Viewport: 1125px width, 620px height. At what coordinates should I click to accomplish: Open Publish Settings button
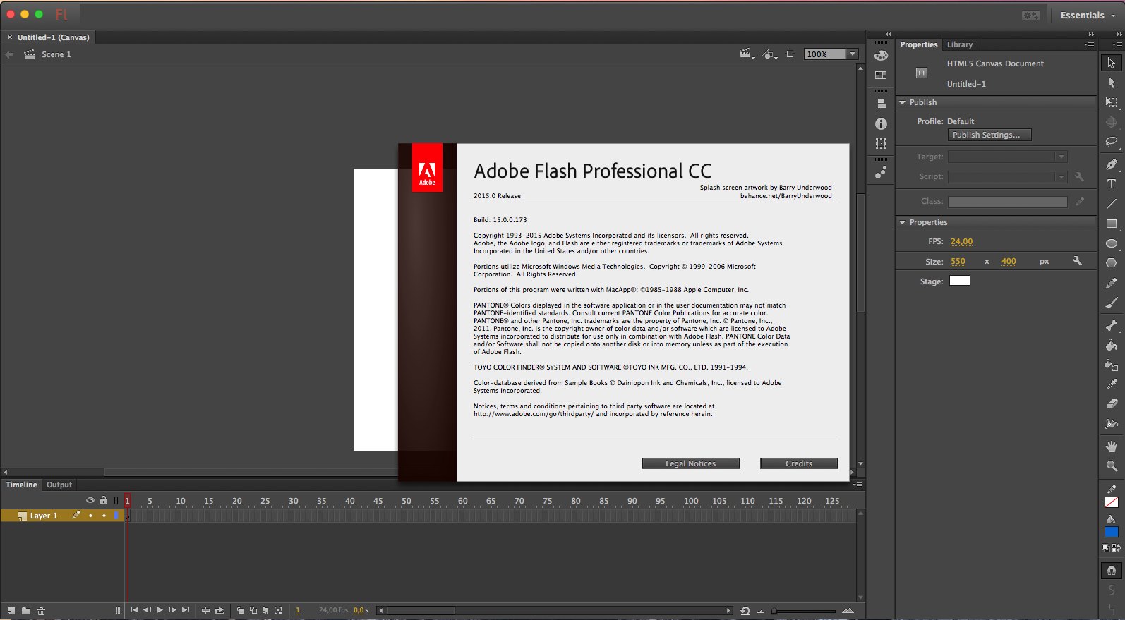989,135
